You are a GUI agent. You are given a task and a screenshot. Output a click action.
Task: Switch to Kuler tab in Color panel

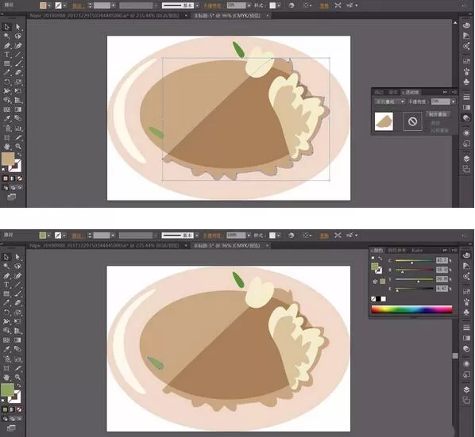[417, 251]
